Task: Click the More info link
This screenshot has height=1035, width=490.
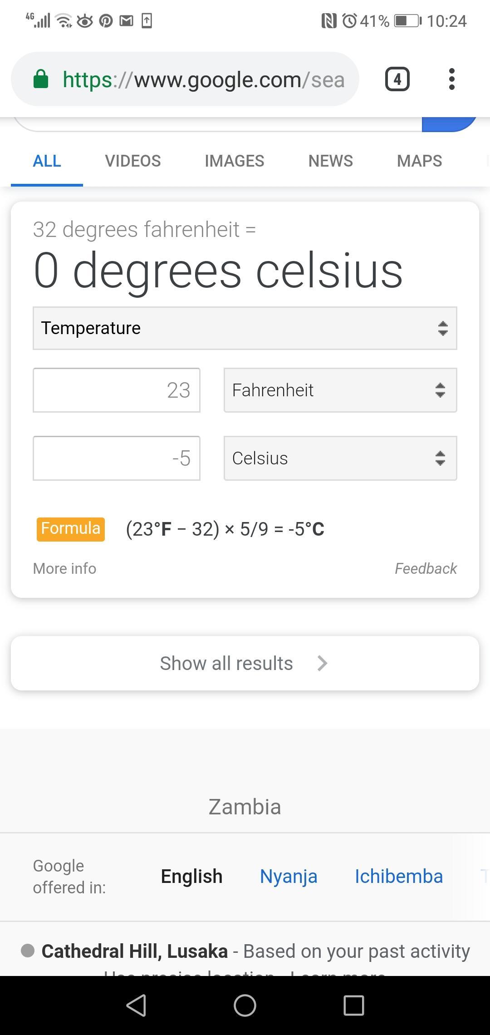Action: (x=64, y=568)
